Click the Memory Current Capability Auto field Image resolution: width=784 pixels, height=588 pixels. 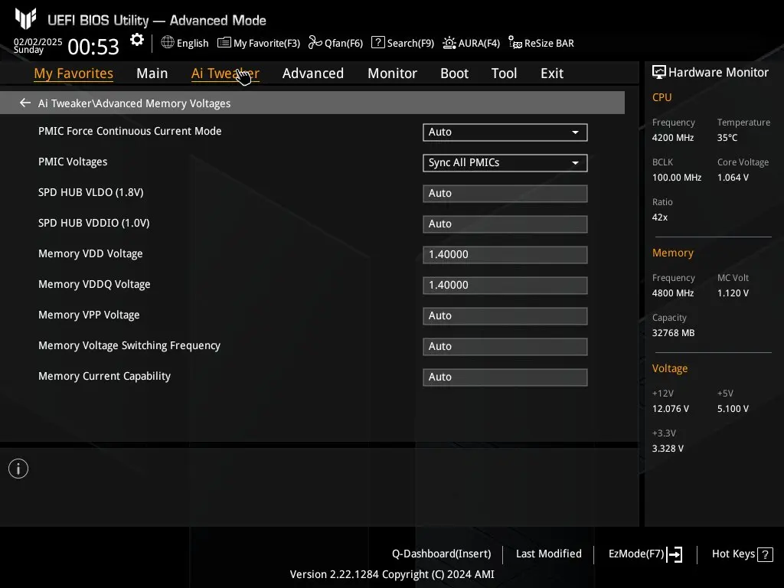click(505, 377)
